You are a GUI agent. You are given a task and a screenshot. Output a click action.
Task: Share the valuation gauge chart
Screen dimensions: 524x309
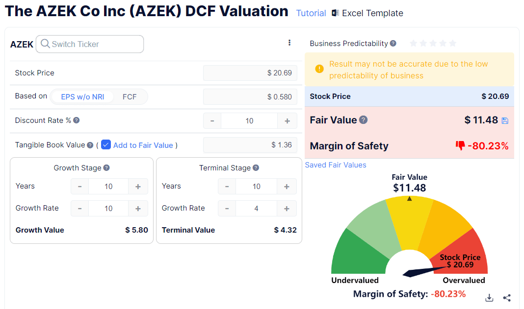(507, 298)
